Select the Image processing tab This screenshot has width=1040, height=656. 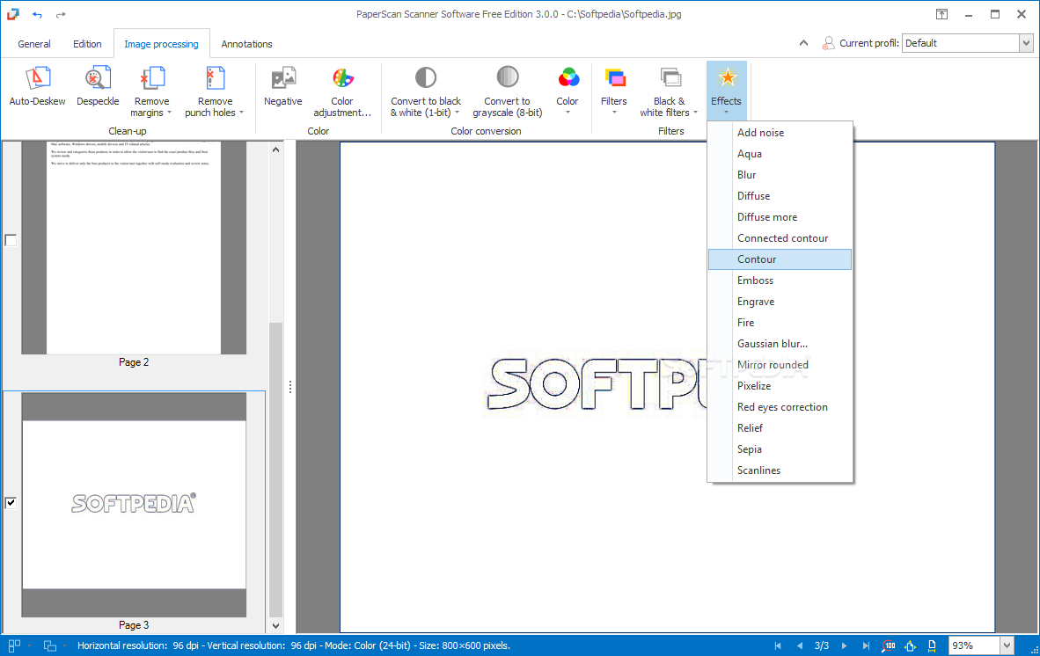click(x=161, y=44)
